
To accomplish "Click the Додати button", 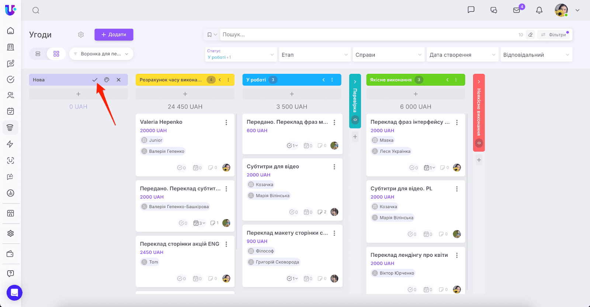I will (114, 35).
